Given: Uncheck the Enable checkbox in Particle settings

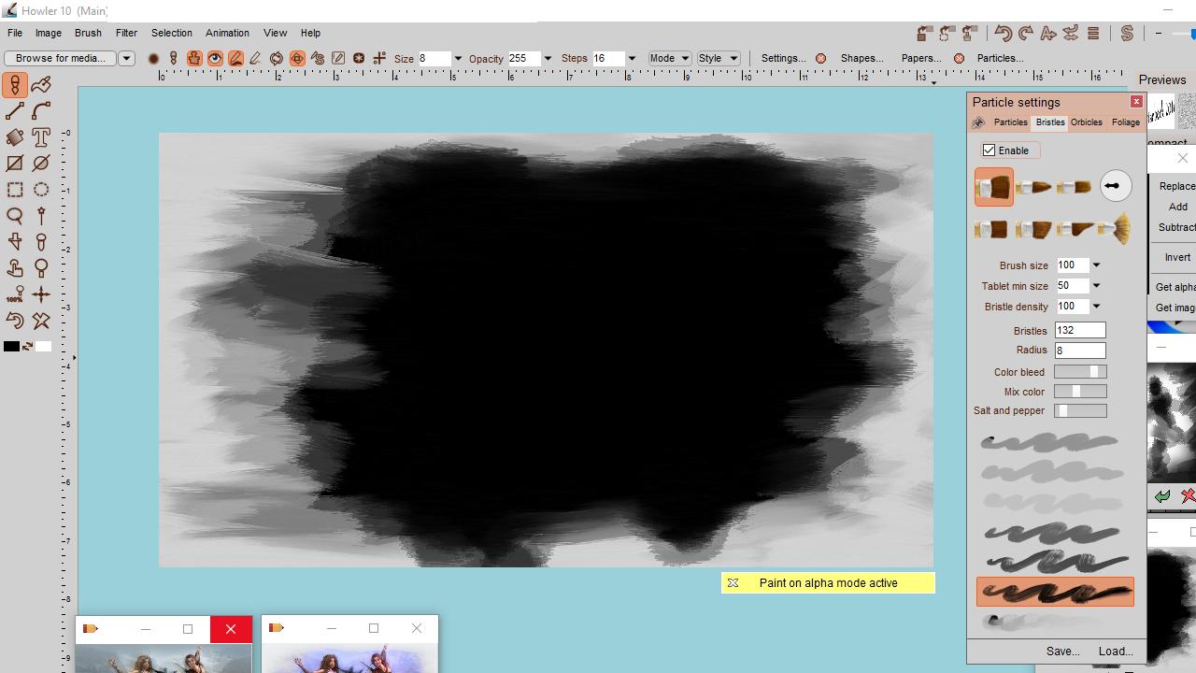Looking at the screenshot, I should tap(989, 150).
